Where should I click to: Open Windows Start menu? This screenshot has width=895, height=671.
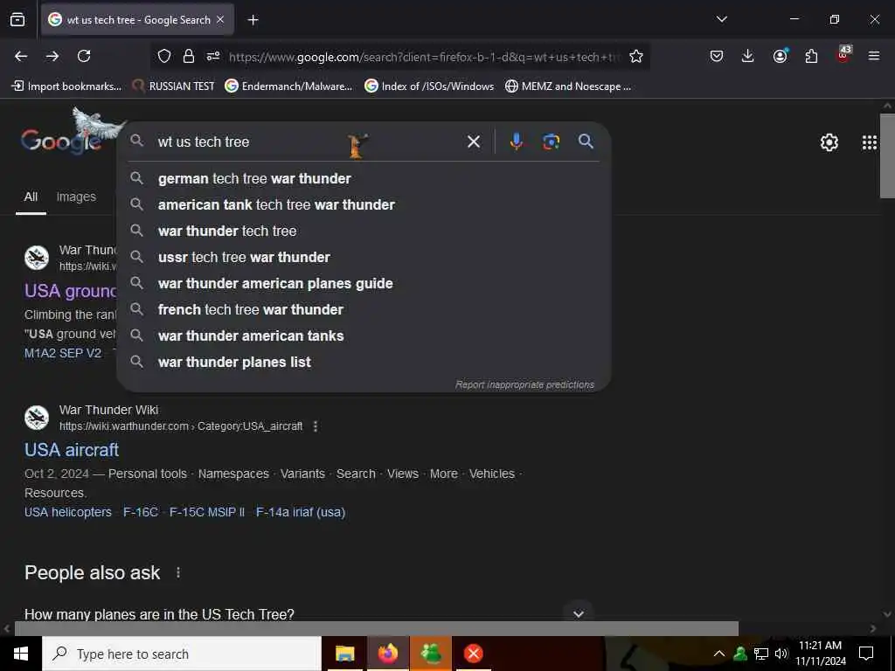[21, 654]
